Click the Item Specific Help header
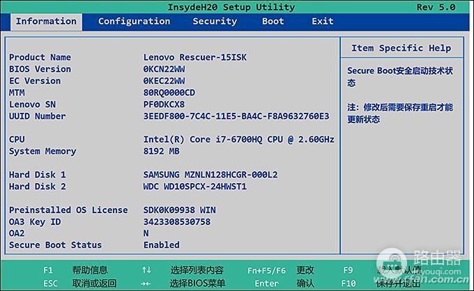The width and height of the screenshot is (474, 291). 401,48
